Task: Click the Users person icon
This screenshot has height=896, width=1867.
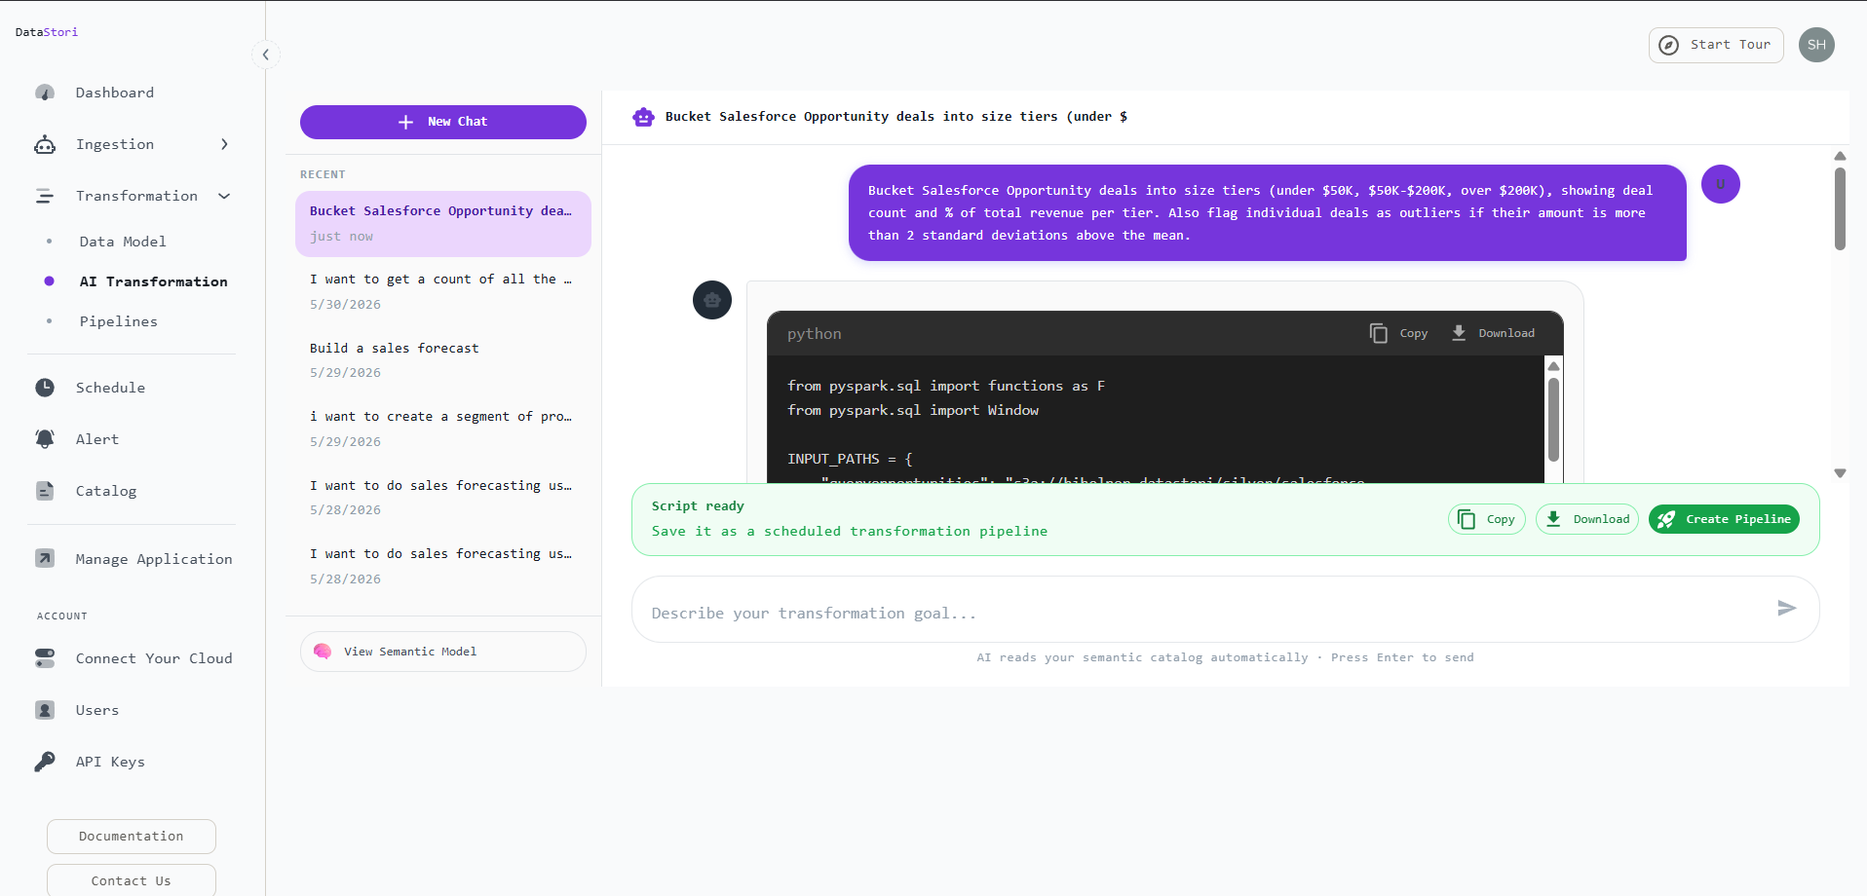Action: (45, 710)
